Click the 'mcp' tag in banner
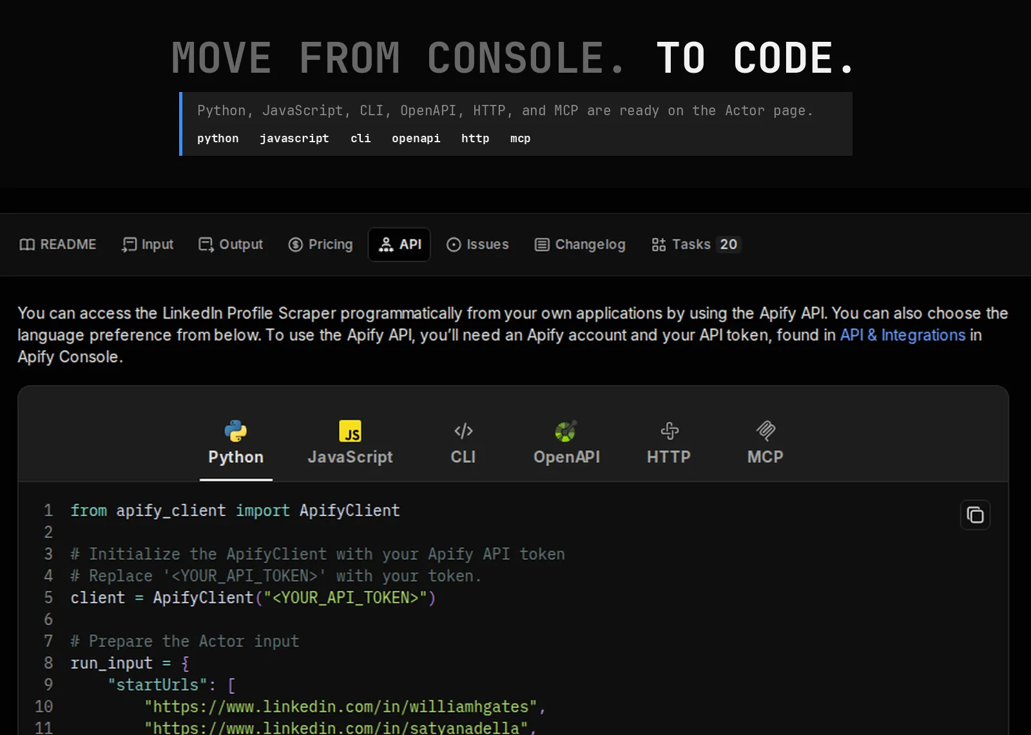The width and height of the screenshot is (1031, 735). click(x=521, y=138)
